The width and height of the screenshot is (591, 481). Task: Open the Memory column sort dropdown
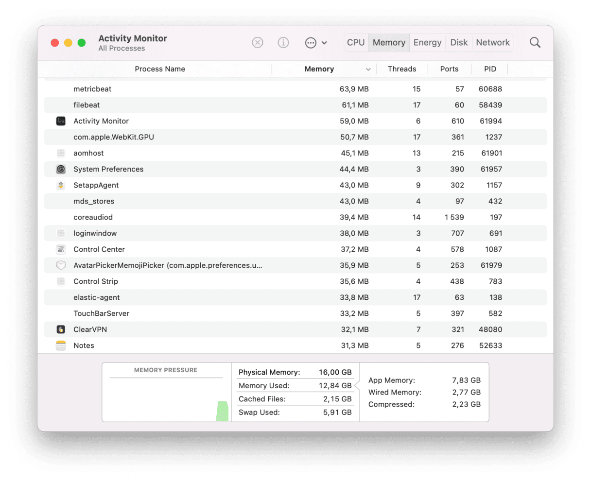[368, 69]
